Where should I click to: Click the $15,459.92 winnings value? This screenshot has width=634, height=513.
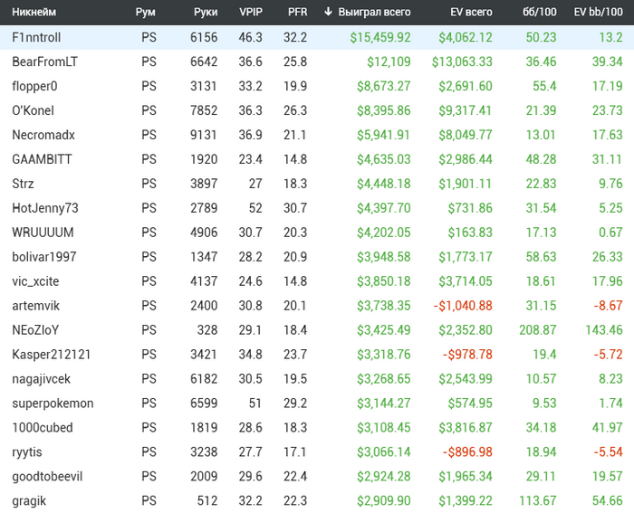tap(380, 38)
